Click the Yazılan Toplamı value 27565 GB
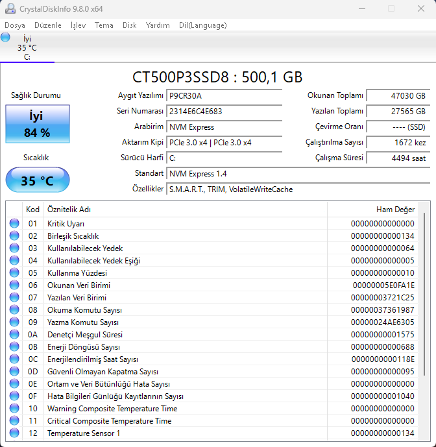Image resolution: width=436 pixels, height=447 pixels. pyautogui.click(x=398, y=111)
